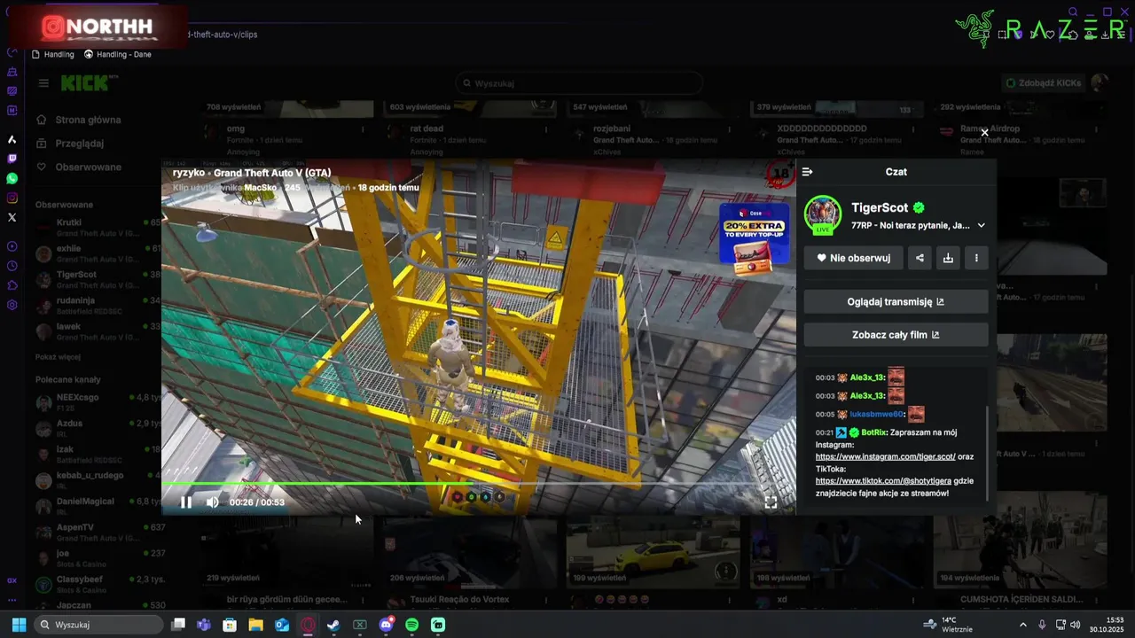Pause the clip with the pause button
1135x638 pixels.
coord(186,502)
